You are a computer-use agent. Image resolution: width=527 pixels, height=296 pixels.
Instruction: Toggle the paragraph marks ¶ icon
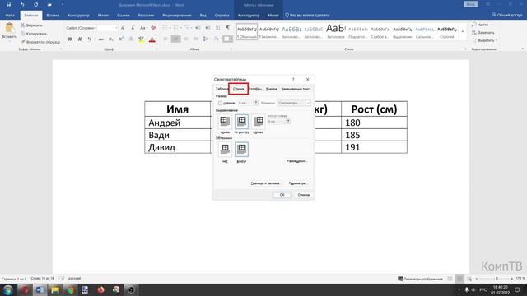pyautogui.click(x=228, y=28)
